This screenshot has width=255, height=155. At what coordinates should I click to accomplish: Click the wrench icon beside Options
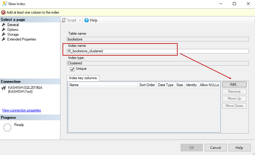pos(4,30)
